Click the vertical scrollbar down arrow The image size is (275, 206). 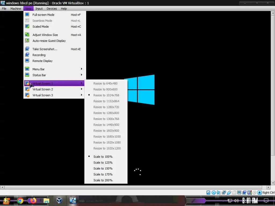pos(273,183)
